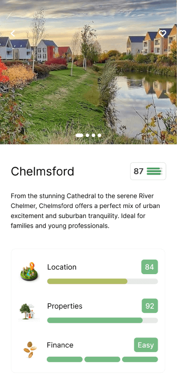Open the Location score badge 84
The height and width of the screenshot is (385, 177).
(150, 267)
